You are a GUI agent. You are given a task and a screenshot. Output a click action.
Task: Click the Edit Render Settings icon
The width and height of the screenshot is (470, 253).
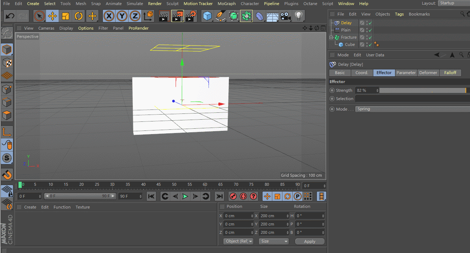(x=191, y=16)
